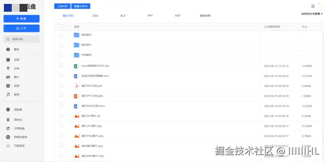Click the size value 0.65MB
Image resolution: width=325 pixels, height=162 pixels.
[x=306, y=86]
